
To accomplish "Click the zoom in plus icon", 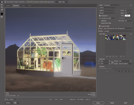I will point(7,99).
